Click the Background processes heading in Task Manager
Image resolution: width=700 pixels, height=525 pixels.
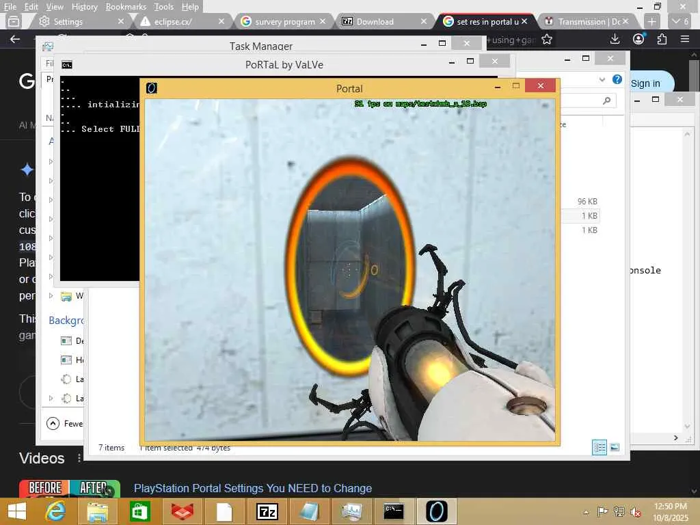click(66, 320)
